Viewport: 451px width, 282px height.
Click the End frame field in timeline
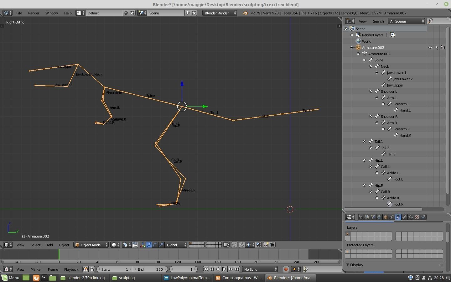[x=150, y=269]
